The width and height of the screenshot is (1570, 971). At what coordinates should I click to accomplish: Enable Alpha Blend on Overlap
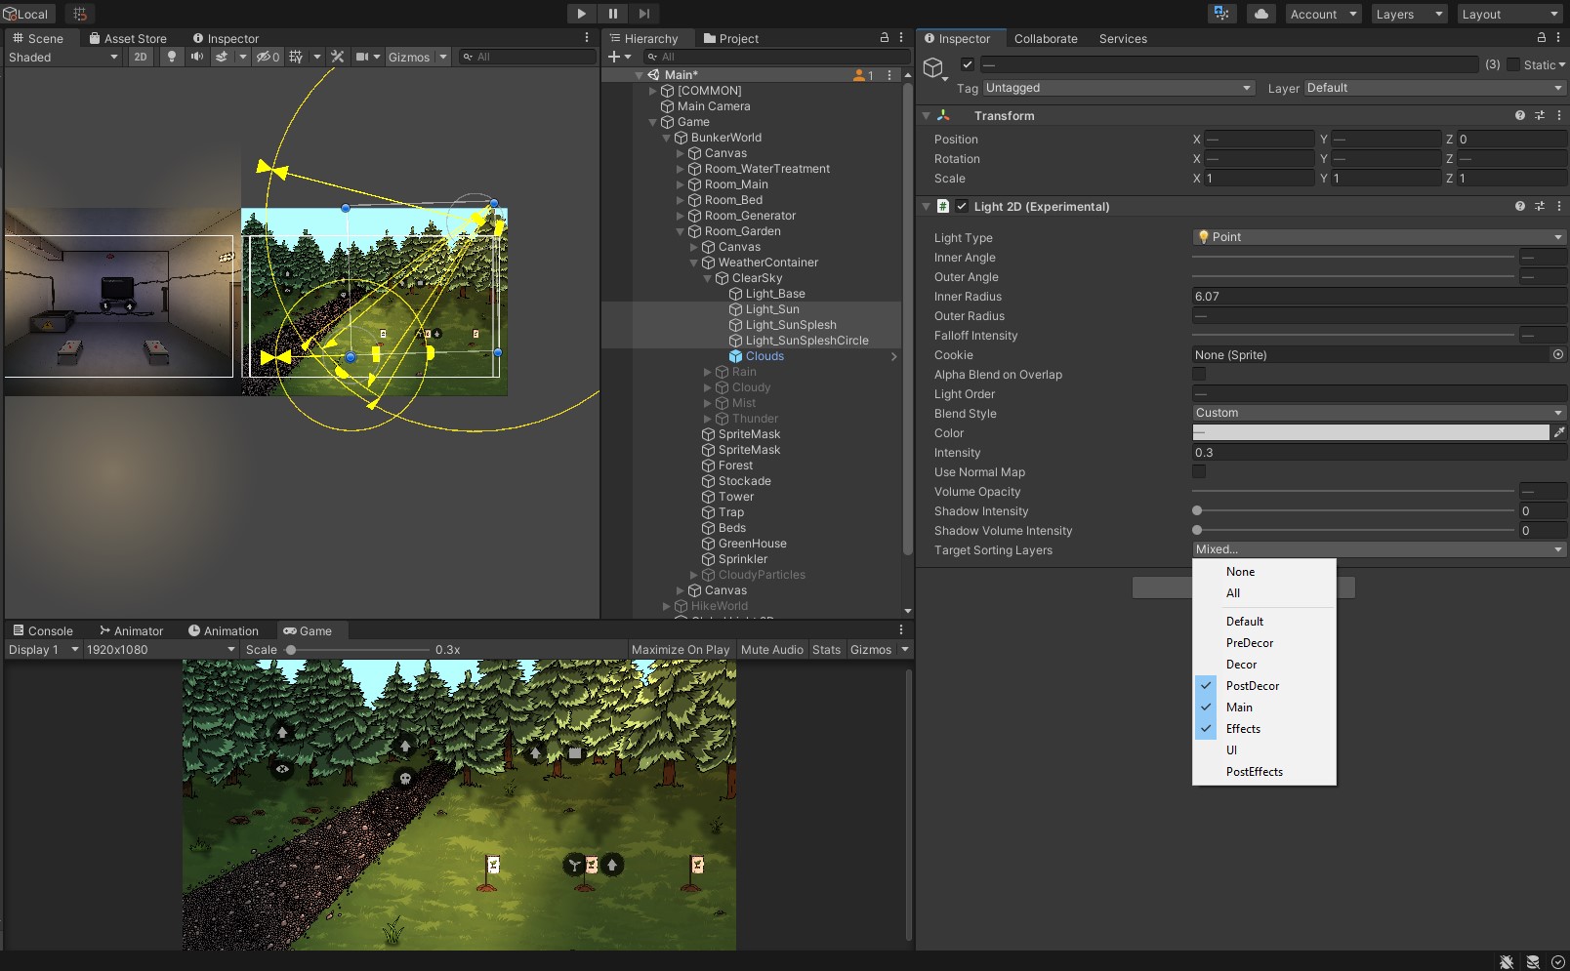(x=1199, y=374)
